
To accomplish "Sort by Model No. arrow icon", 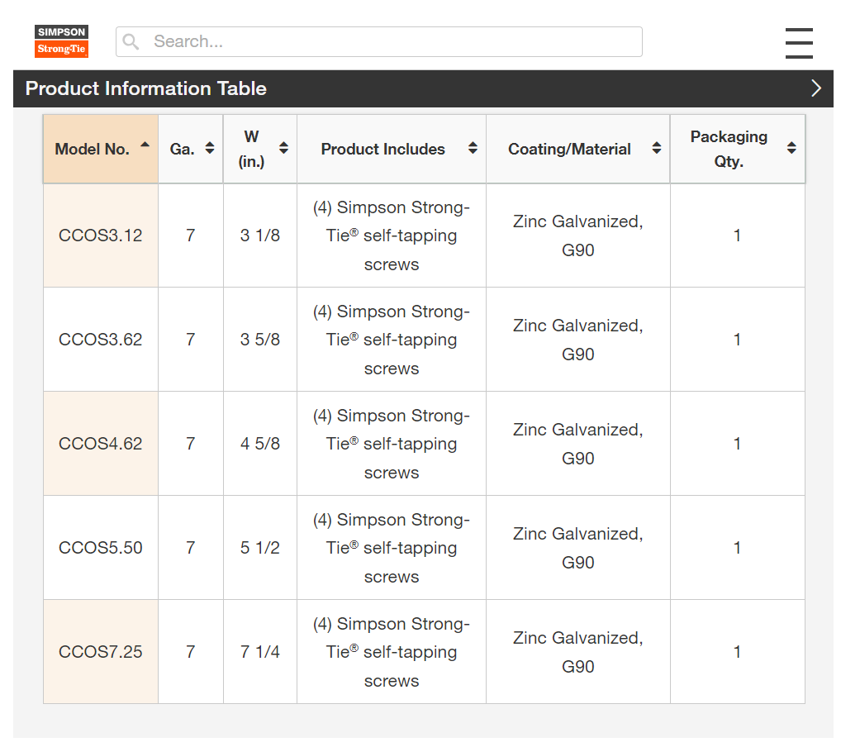I will [145, 145].
